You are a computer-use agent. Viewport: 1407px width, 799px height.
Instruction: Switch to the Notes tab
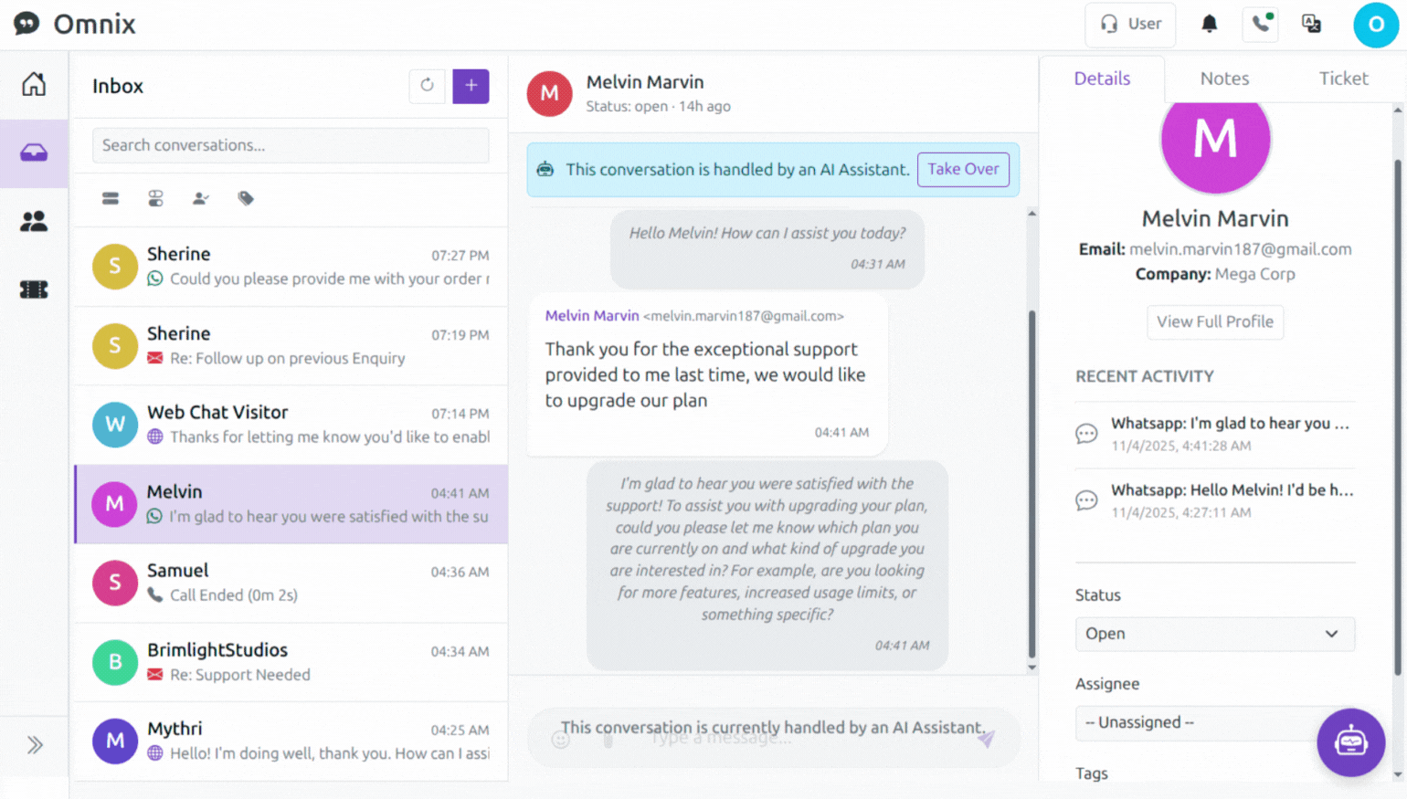1224,79
